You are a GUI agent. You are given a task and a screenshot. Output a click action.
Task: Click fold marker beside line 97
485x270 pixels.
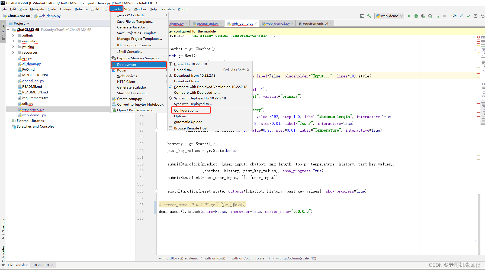(x=156, y=130)
